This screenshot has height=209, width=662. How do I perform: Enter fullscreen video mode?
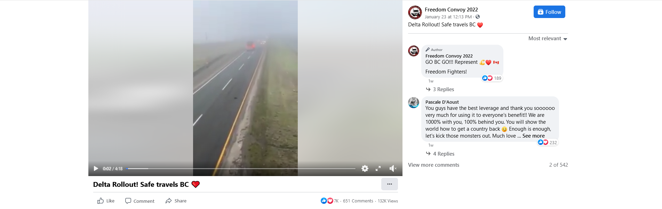click(x=378, y=168)
